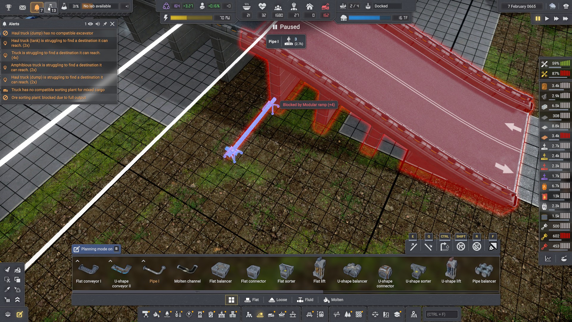Open alert 'Truck has no compatible sorting plant'
Viewport: 572px width, 322px height.
pos(59,90)
